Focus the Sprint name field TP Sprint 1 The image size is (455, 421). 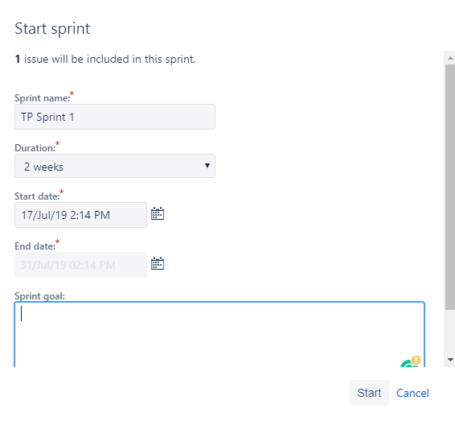coord(115,117)
